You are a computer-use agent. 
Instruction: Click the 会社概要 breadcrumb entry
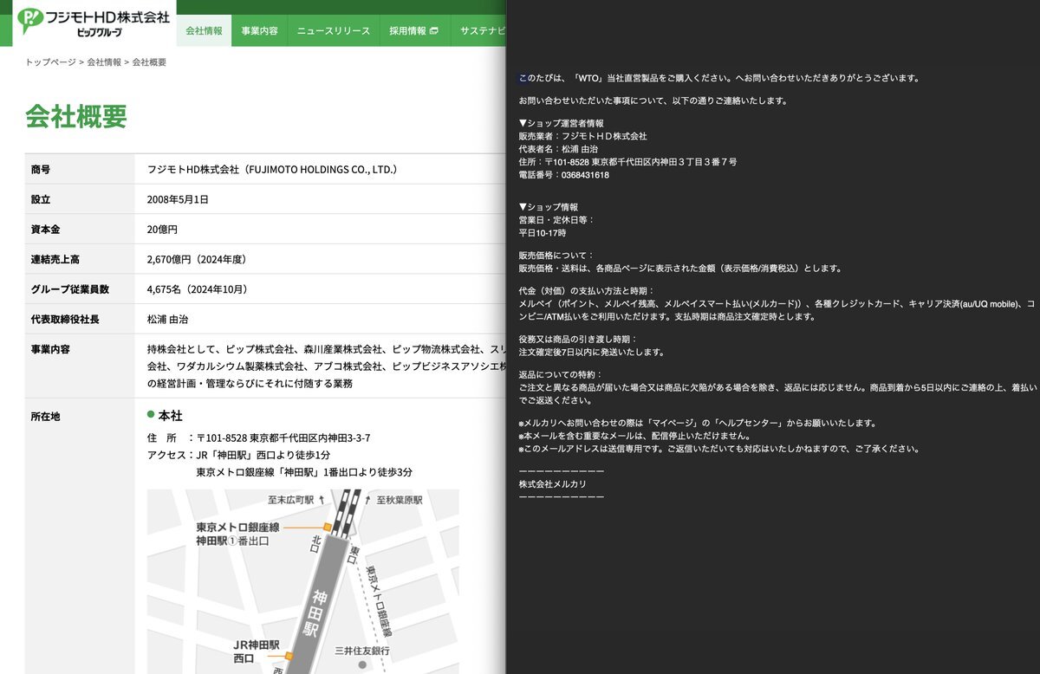pos(149,62)
